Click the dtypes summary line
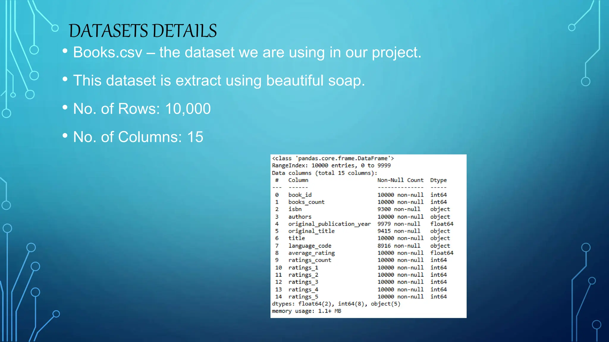Screen dimensions: 609x342 pyautogui.click(x=336, y=304)
